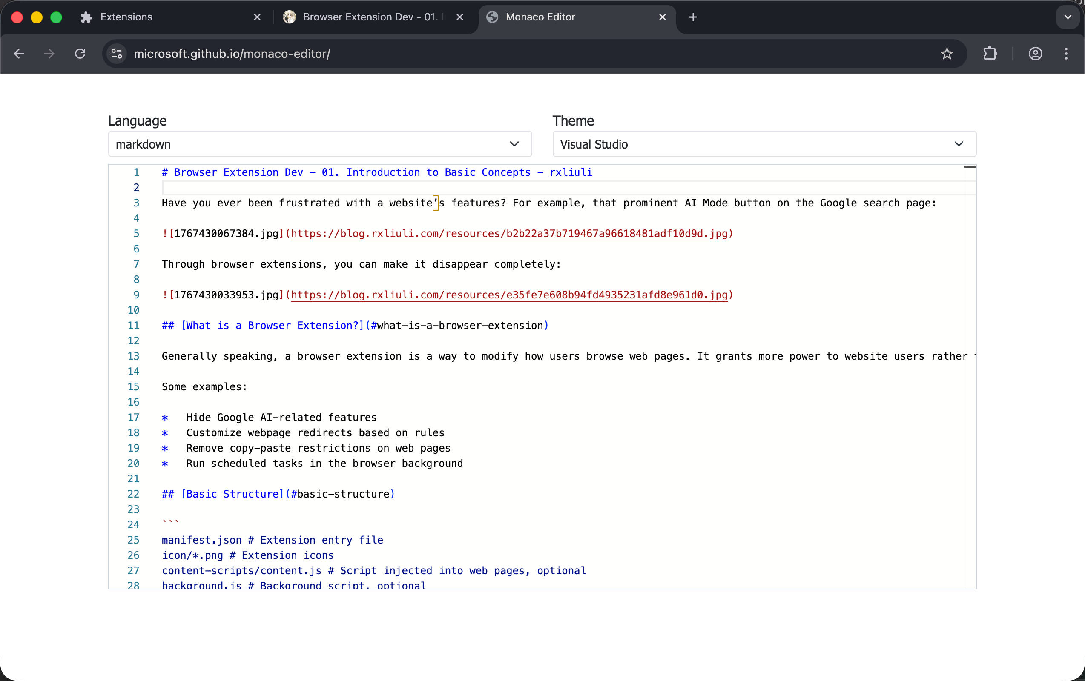
Task: Click the editor minimap scrollbar slider
Action: [970, 167]
